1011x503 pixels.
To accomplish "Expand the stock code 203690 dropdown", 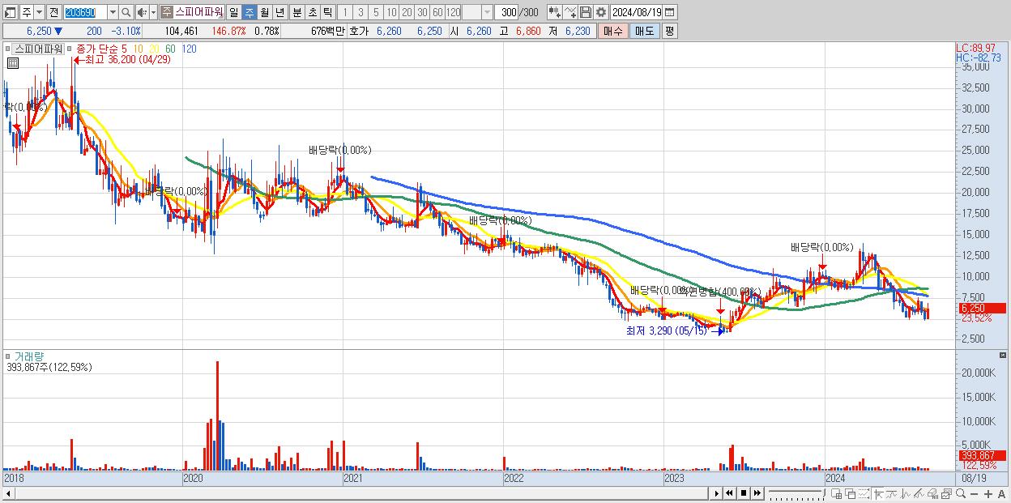I will [x=113, y=13].
